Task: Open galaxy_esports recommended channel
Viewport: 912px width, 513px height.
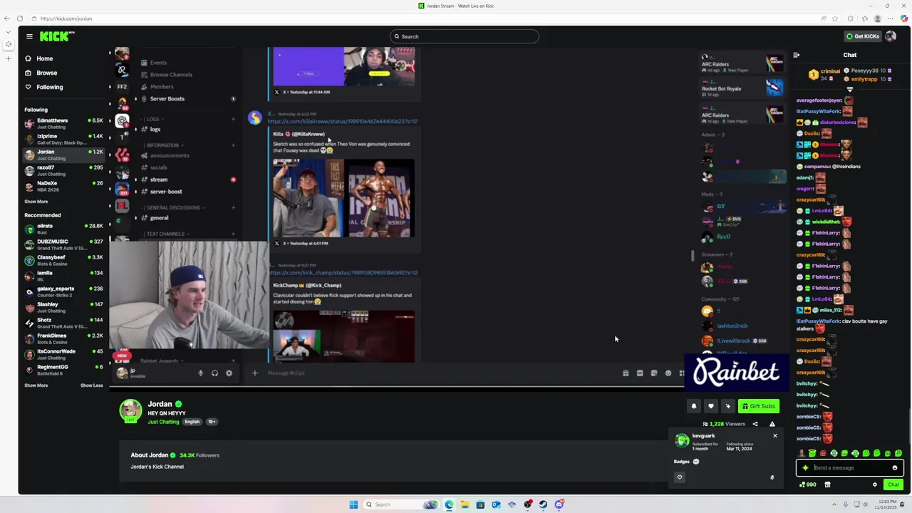Action: tap(64, 291)
